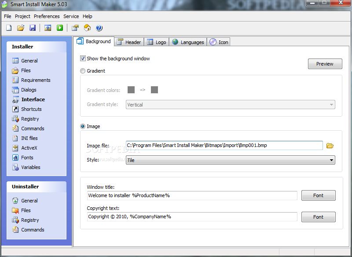Click the green Run/test play icon

tap(60, 28)
